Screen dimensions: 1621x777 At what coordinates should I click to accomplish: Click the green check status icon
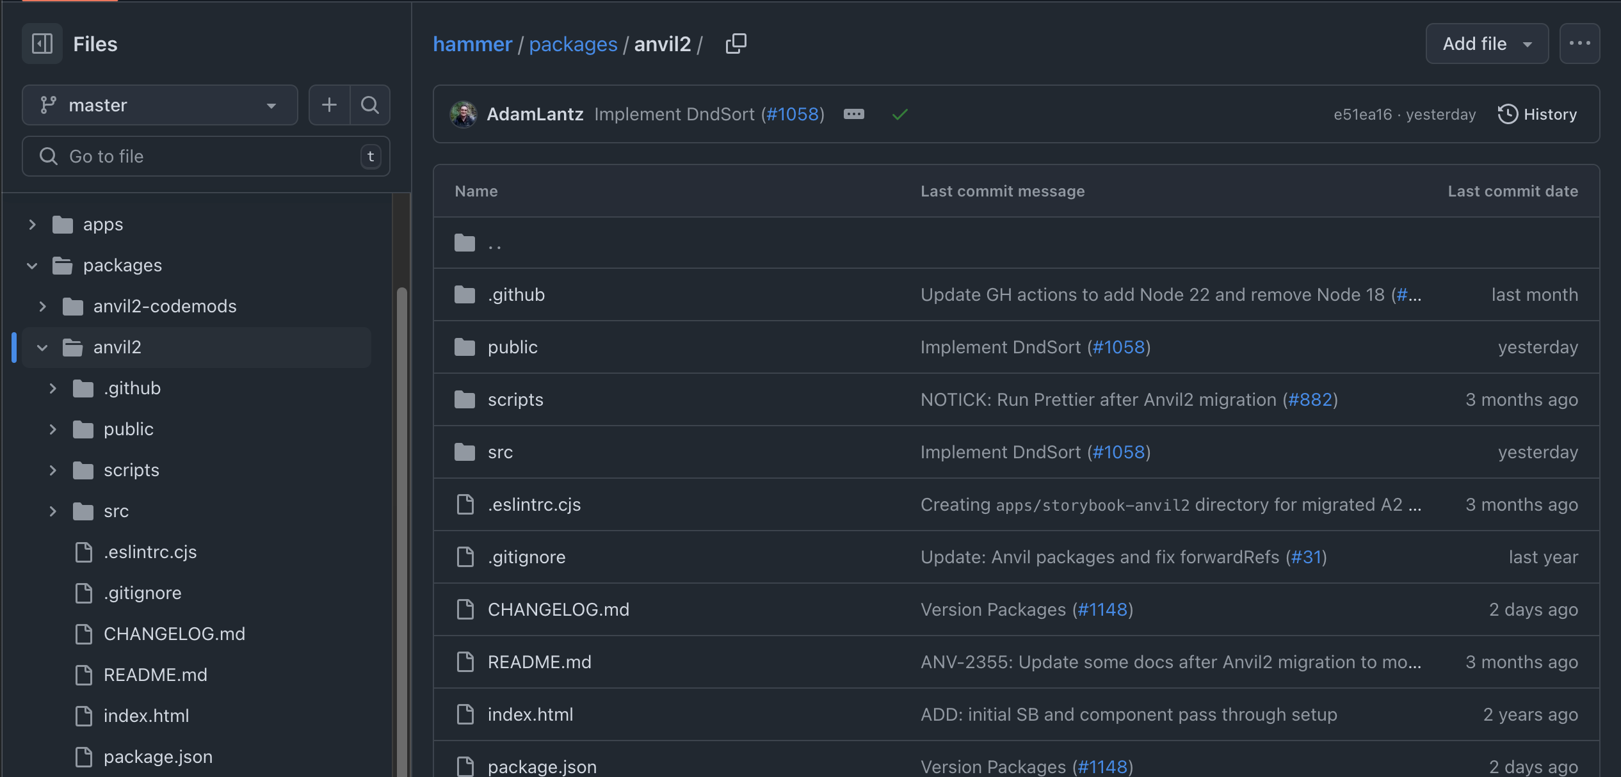[x=899, y=115]
